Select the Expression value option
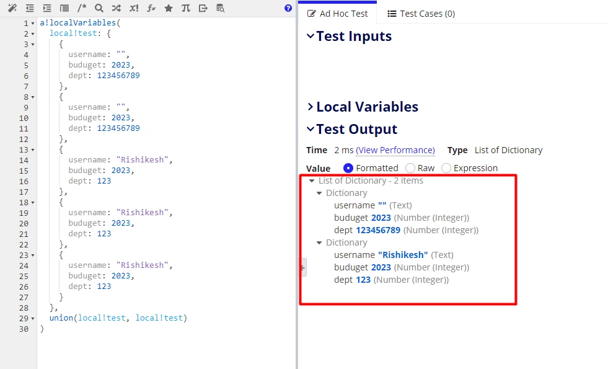 446,168
